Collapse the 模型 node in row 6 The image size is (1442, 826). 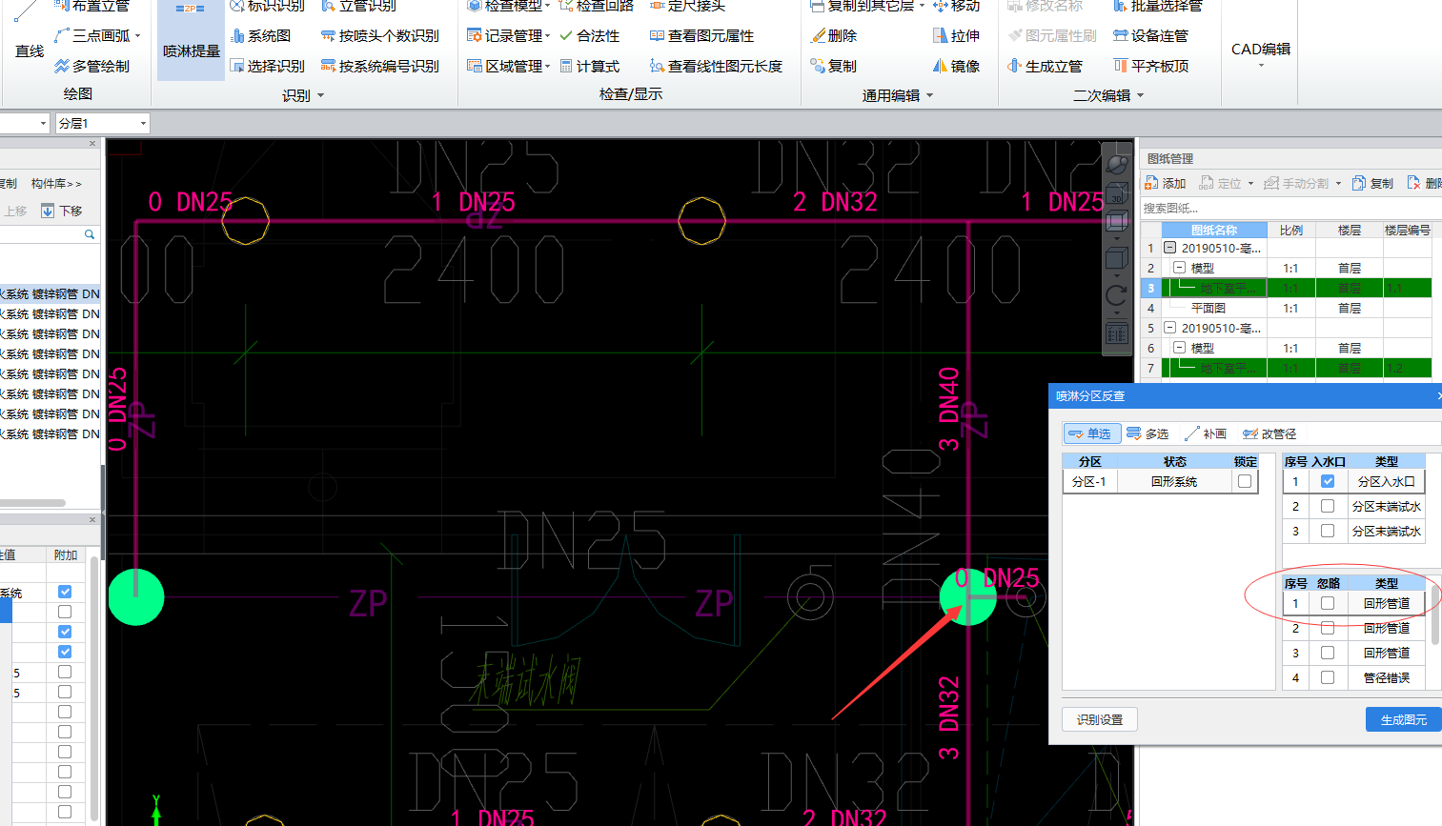pos(1179,348)
